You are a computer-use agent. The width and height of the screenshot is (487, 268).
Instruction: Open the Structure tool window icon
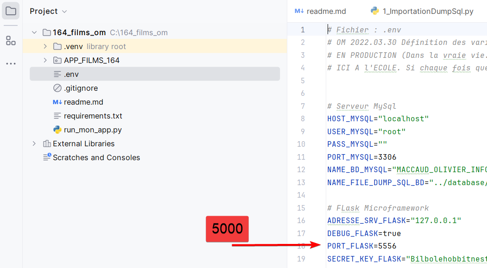[11, 41]
